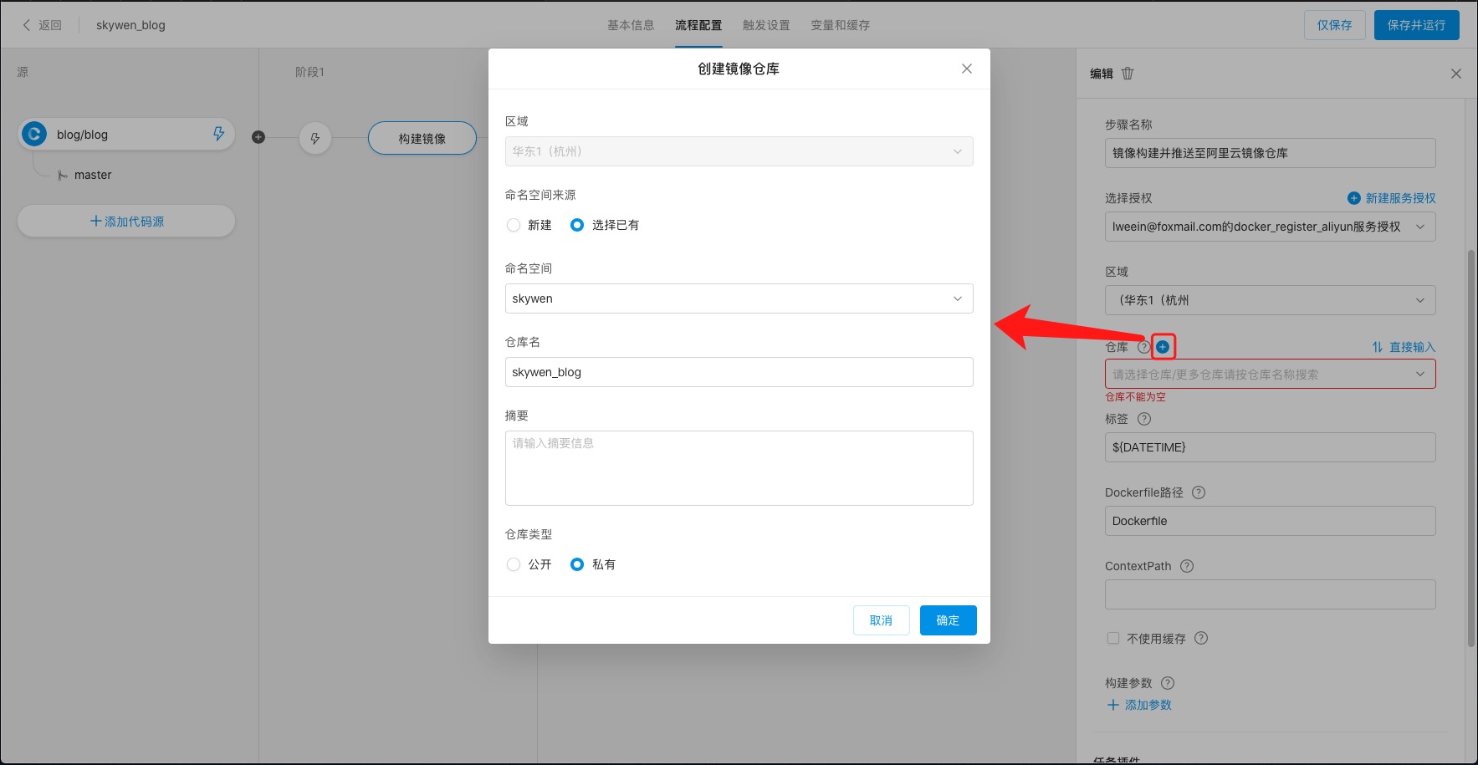Click the back arrow icon

(26, 25)
